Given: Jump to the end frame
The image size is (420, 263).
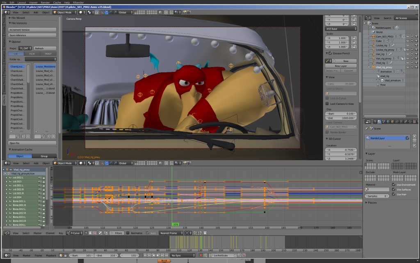Looking at the screenshot, I should 167,255.
